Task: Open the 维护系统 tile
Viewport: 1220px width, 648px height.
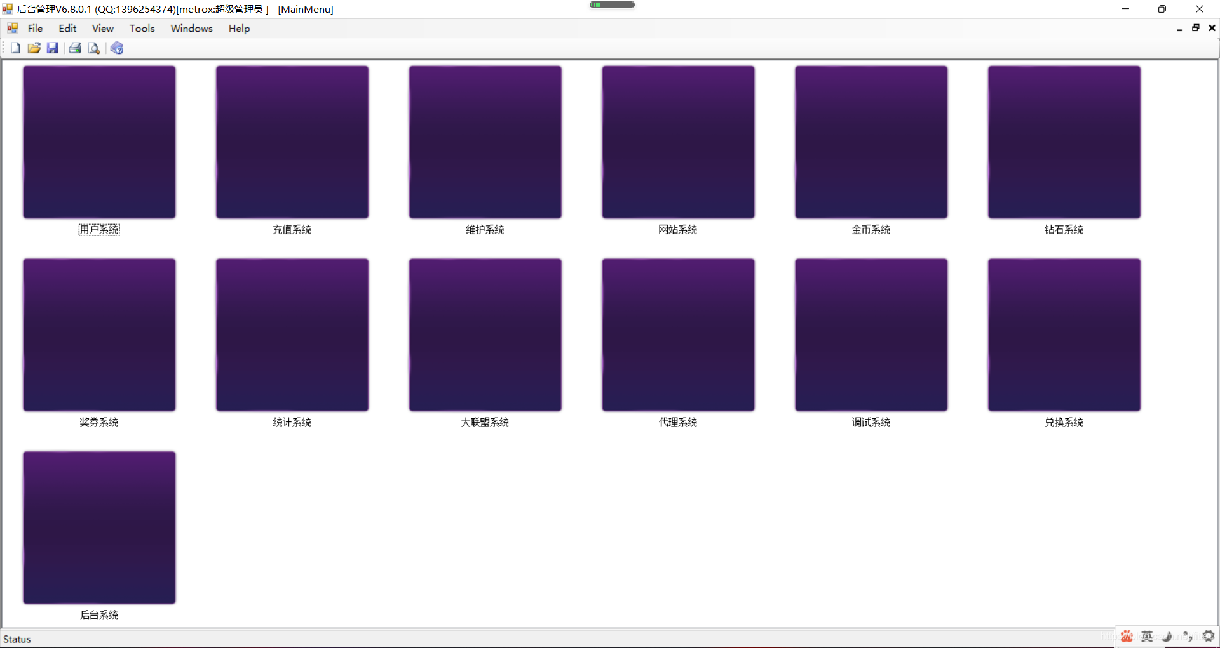Action: click(485, 142)
